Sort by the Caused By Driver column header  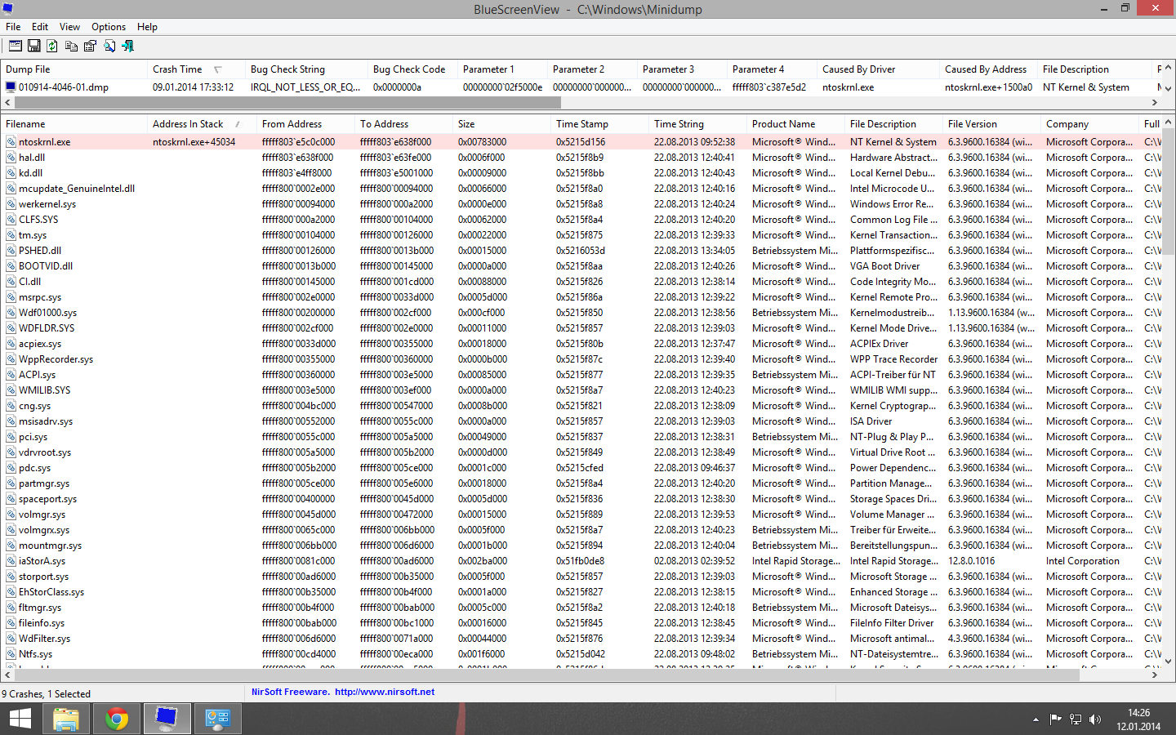pyautogui.click(x=878, y=69)
